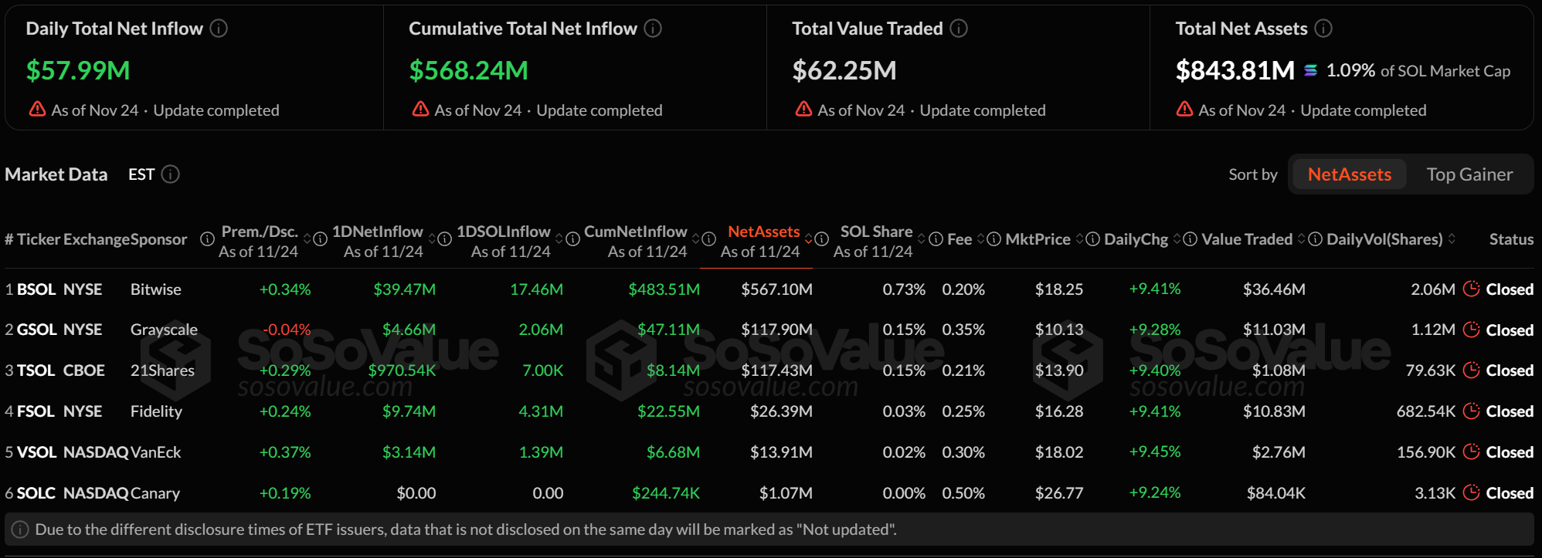Click the -0.04% premium/discount value
1542x558 pixels.
coord(287,330)
